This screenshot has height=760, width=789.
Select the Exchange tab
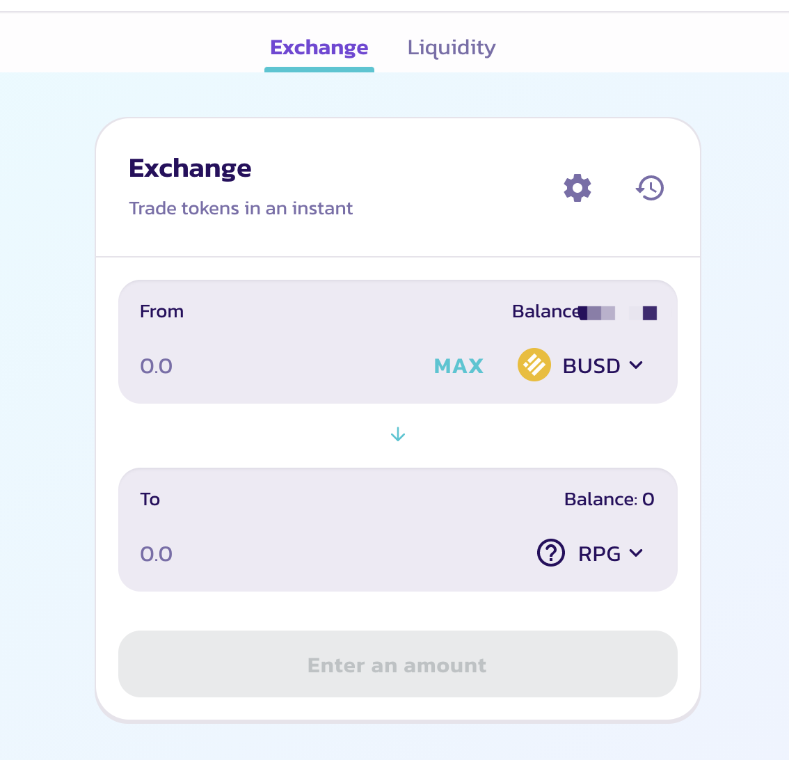(x=319, y=47)
